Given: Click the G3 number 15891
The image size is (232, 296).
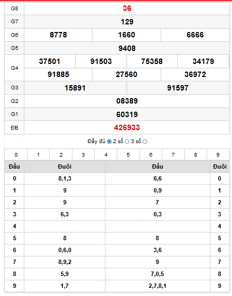Looking at the screenshot, I should coord(75,88).
